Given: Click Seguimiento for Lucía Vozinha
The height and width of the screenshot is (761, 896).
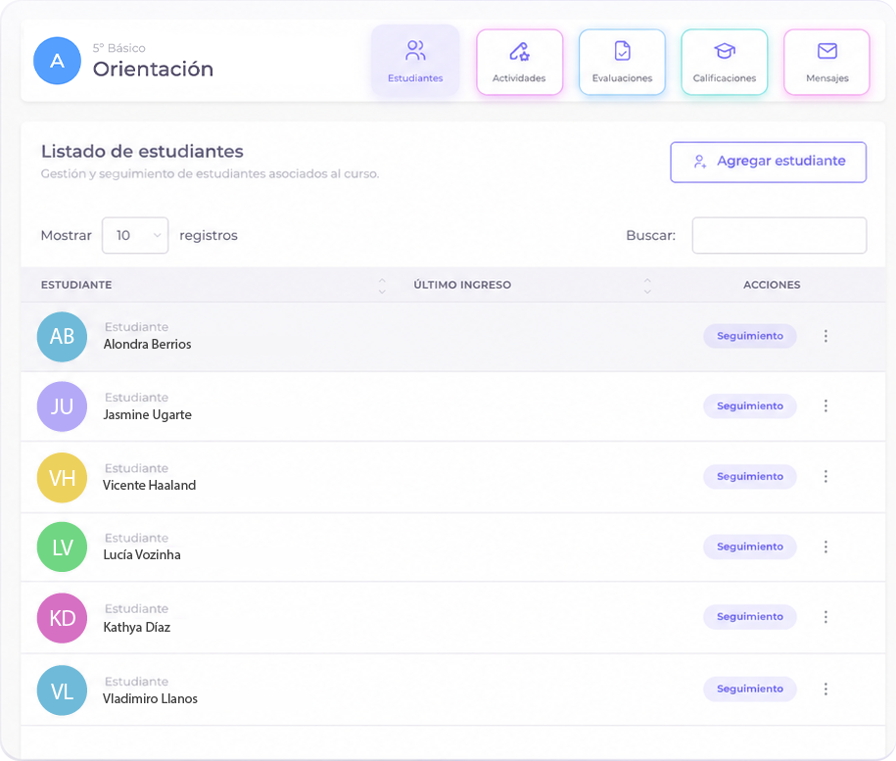Looking at the screenshot, I should 750,547.
